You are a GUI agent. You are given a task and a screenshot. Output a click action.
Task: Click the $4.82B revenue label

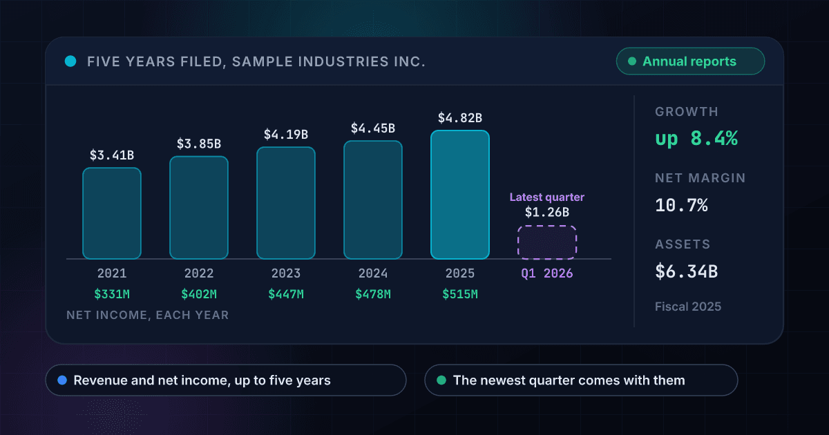pyautogui.click(x=460, y=118)
